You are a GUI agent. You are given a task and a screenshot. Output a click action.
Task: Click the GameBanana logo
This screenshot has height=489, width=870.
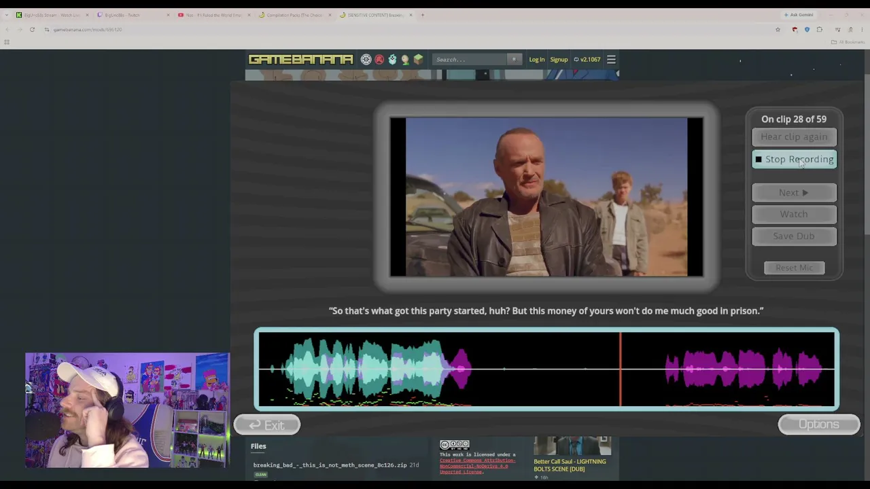click(x=300, y=60)
